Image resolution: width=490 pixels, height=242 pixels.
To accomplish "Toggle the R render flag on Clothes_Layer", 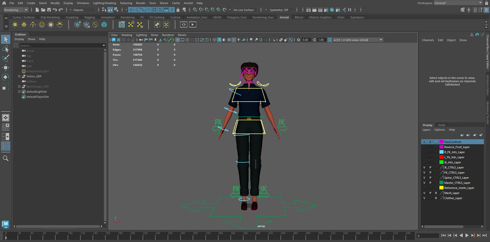I will point(436,198).
